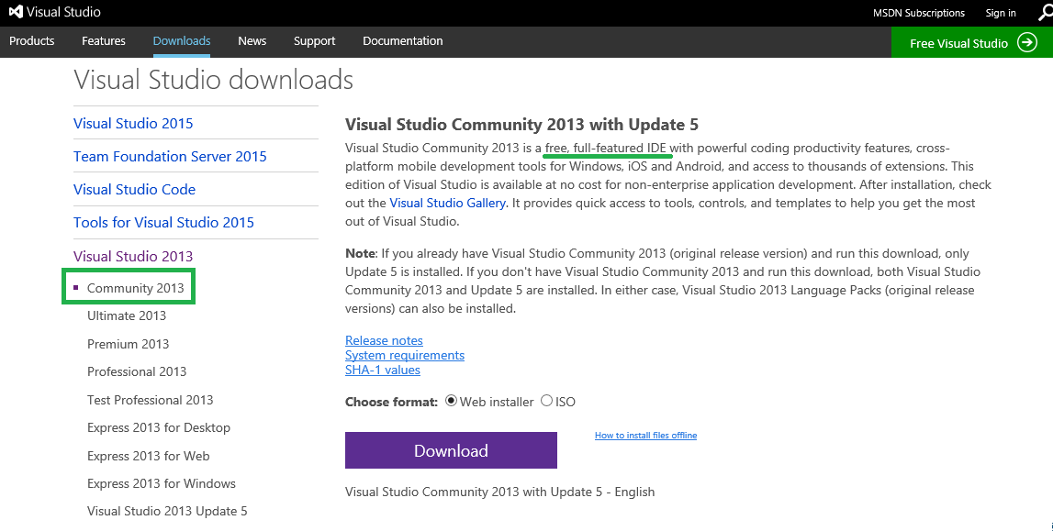Click the Visual Studio logo icon
Viewport: 1053px width, 531px height.
pos(17,13)
